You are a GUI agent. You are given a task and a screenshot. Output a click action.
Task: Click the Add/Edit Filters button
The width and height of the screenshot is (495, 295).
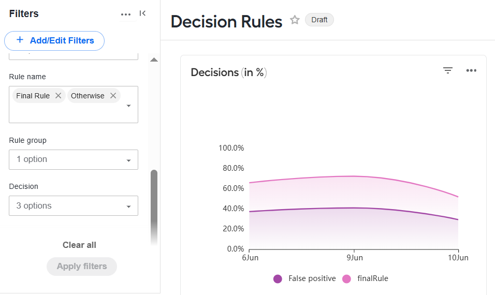point(54,41)
